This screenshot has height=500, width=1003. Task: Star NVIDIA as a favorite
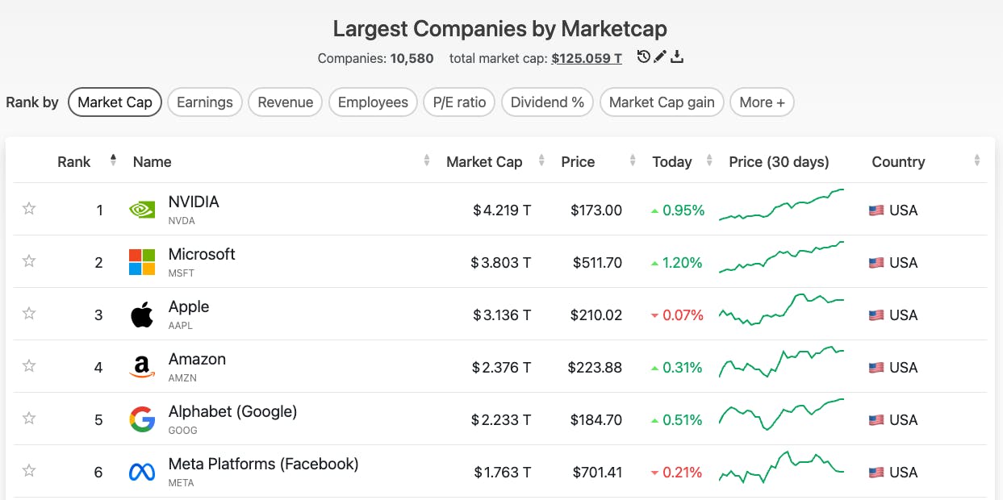pyautogui.click(x=29, y=209)
